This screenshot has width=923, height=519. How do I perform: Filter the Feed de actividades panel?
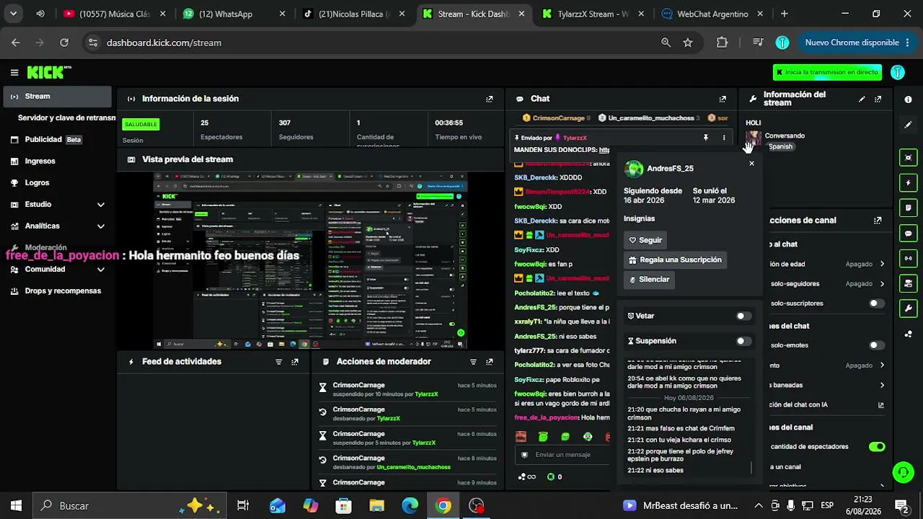[279, 362]
